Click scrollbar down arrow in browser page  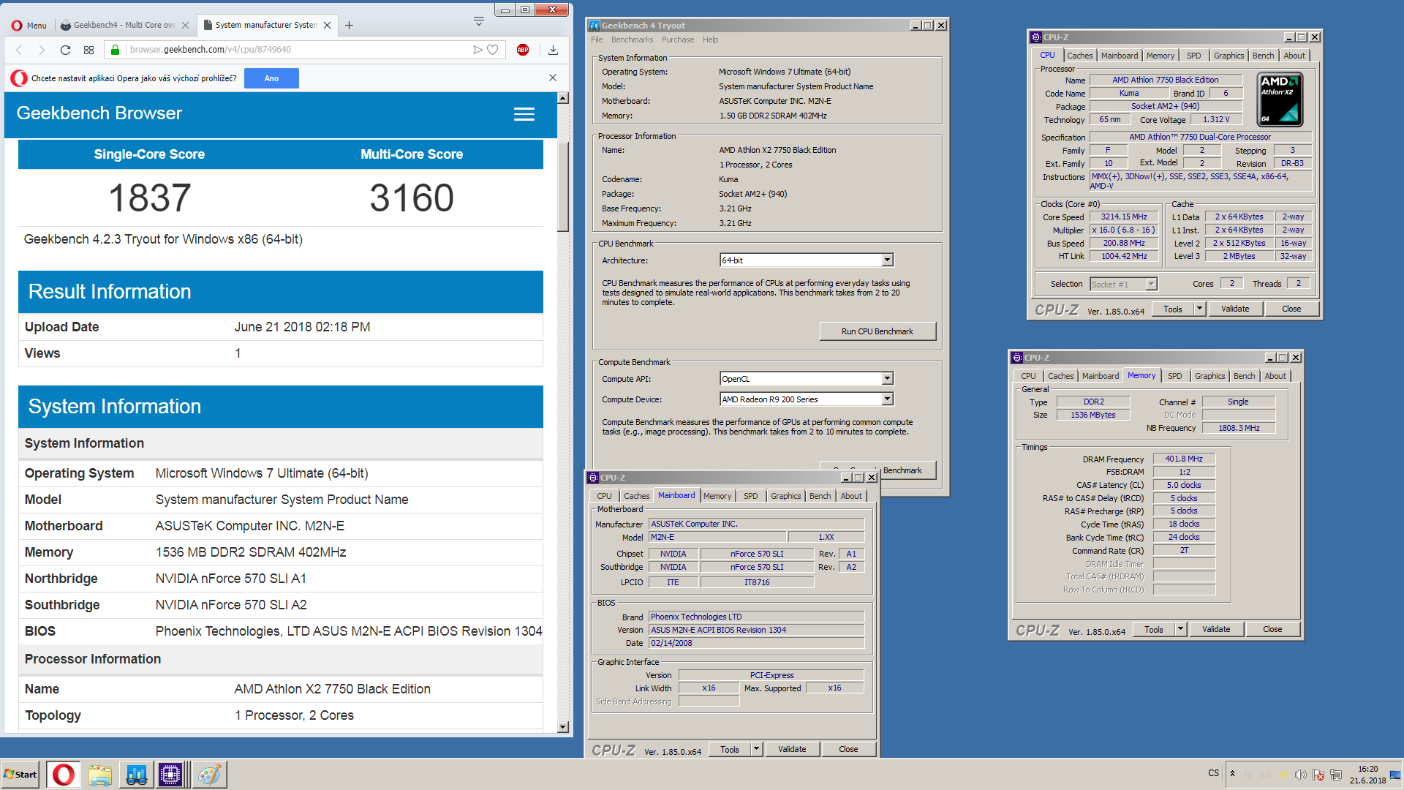click(x=563, y=727)
